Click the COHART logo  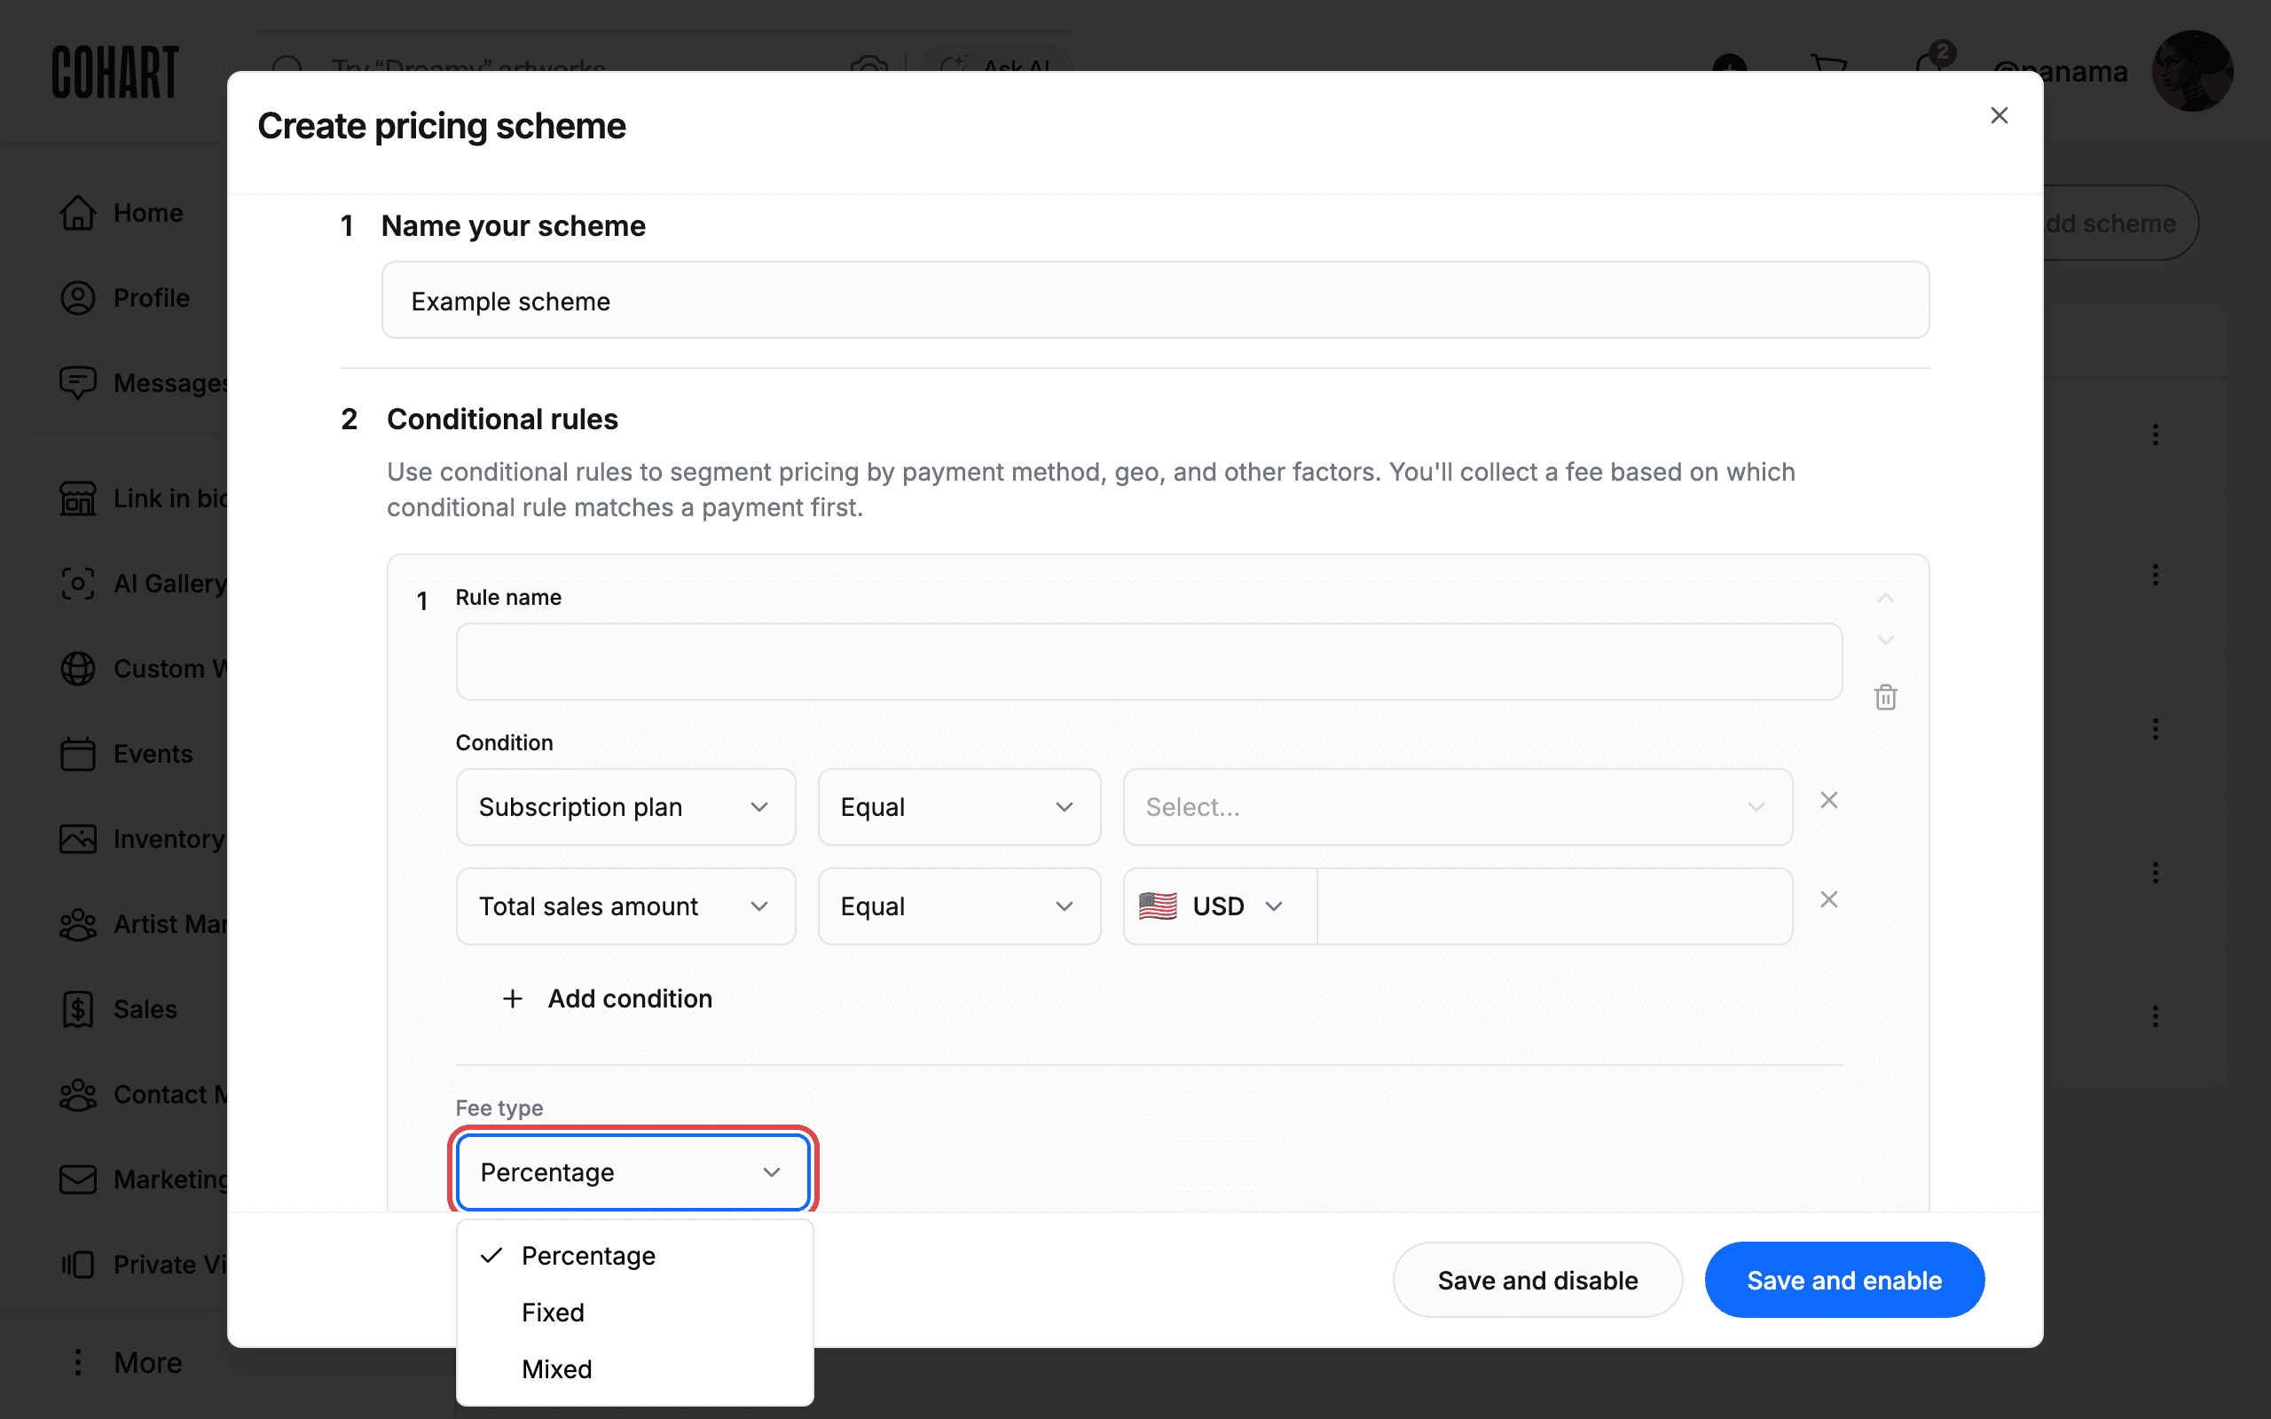tap(114, 72)
